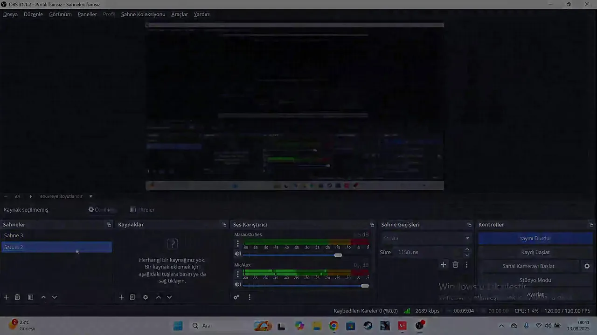
Task: Adjust Mic/Aux volume slider handle
Action: (365, 286)
